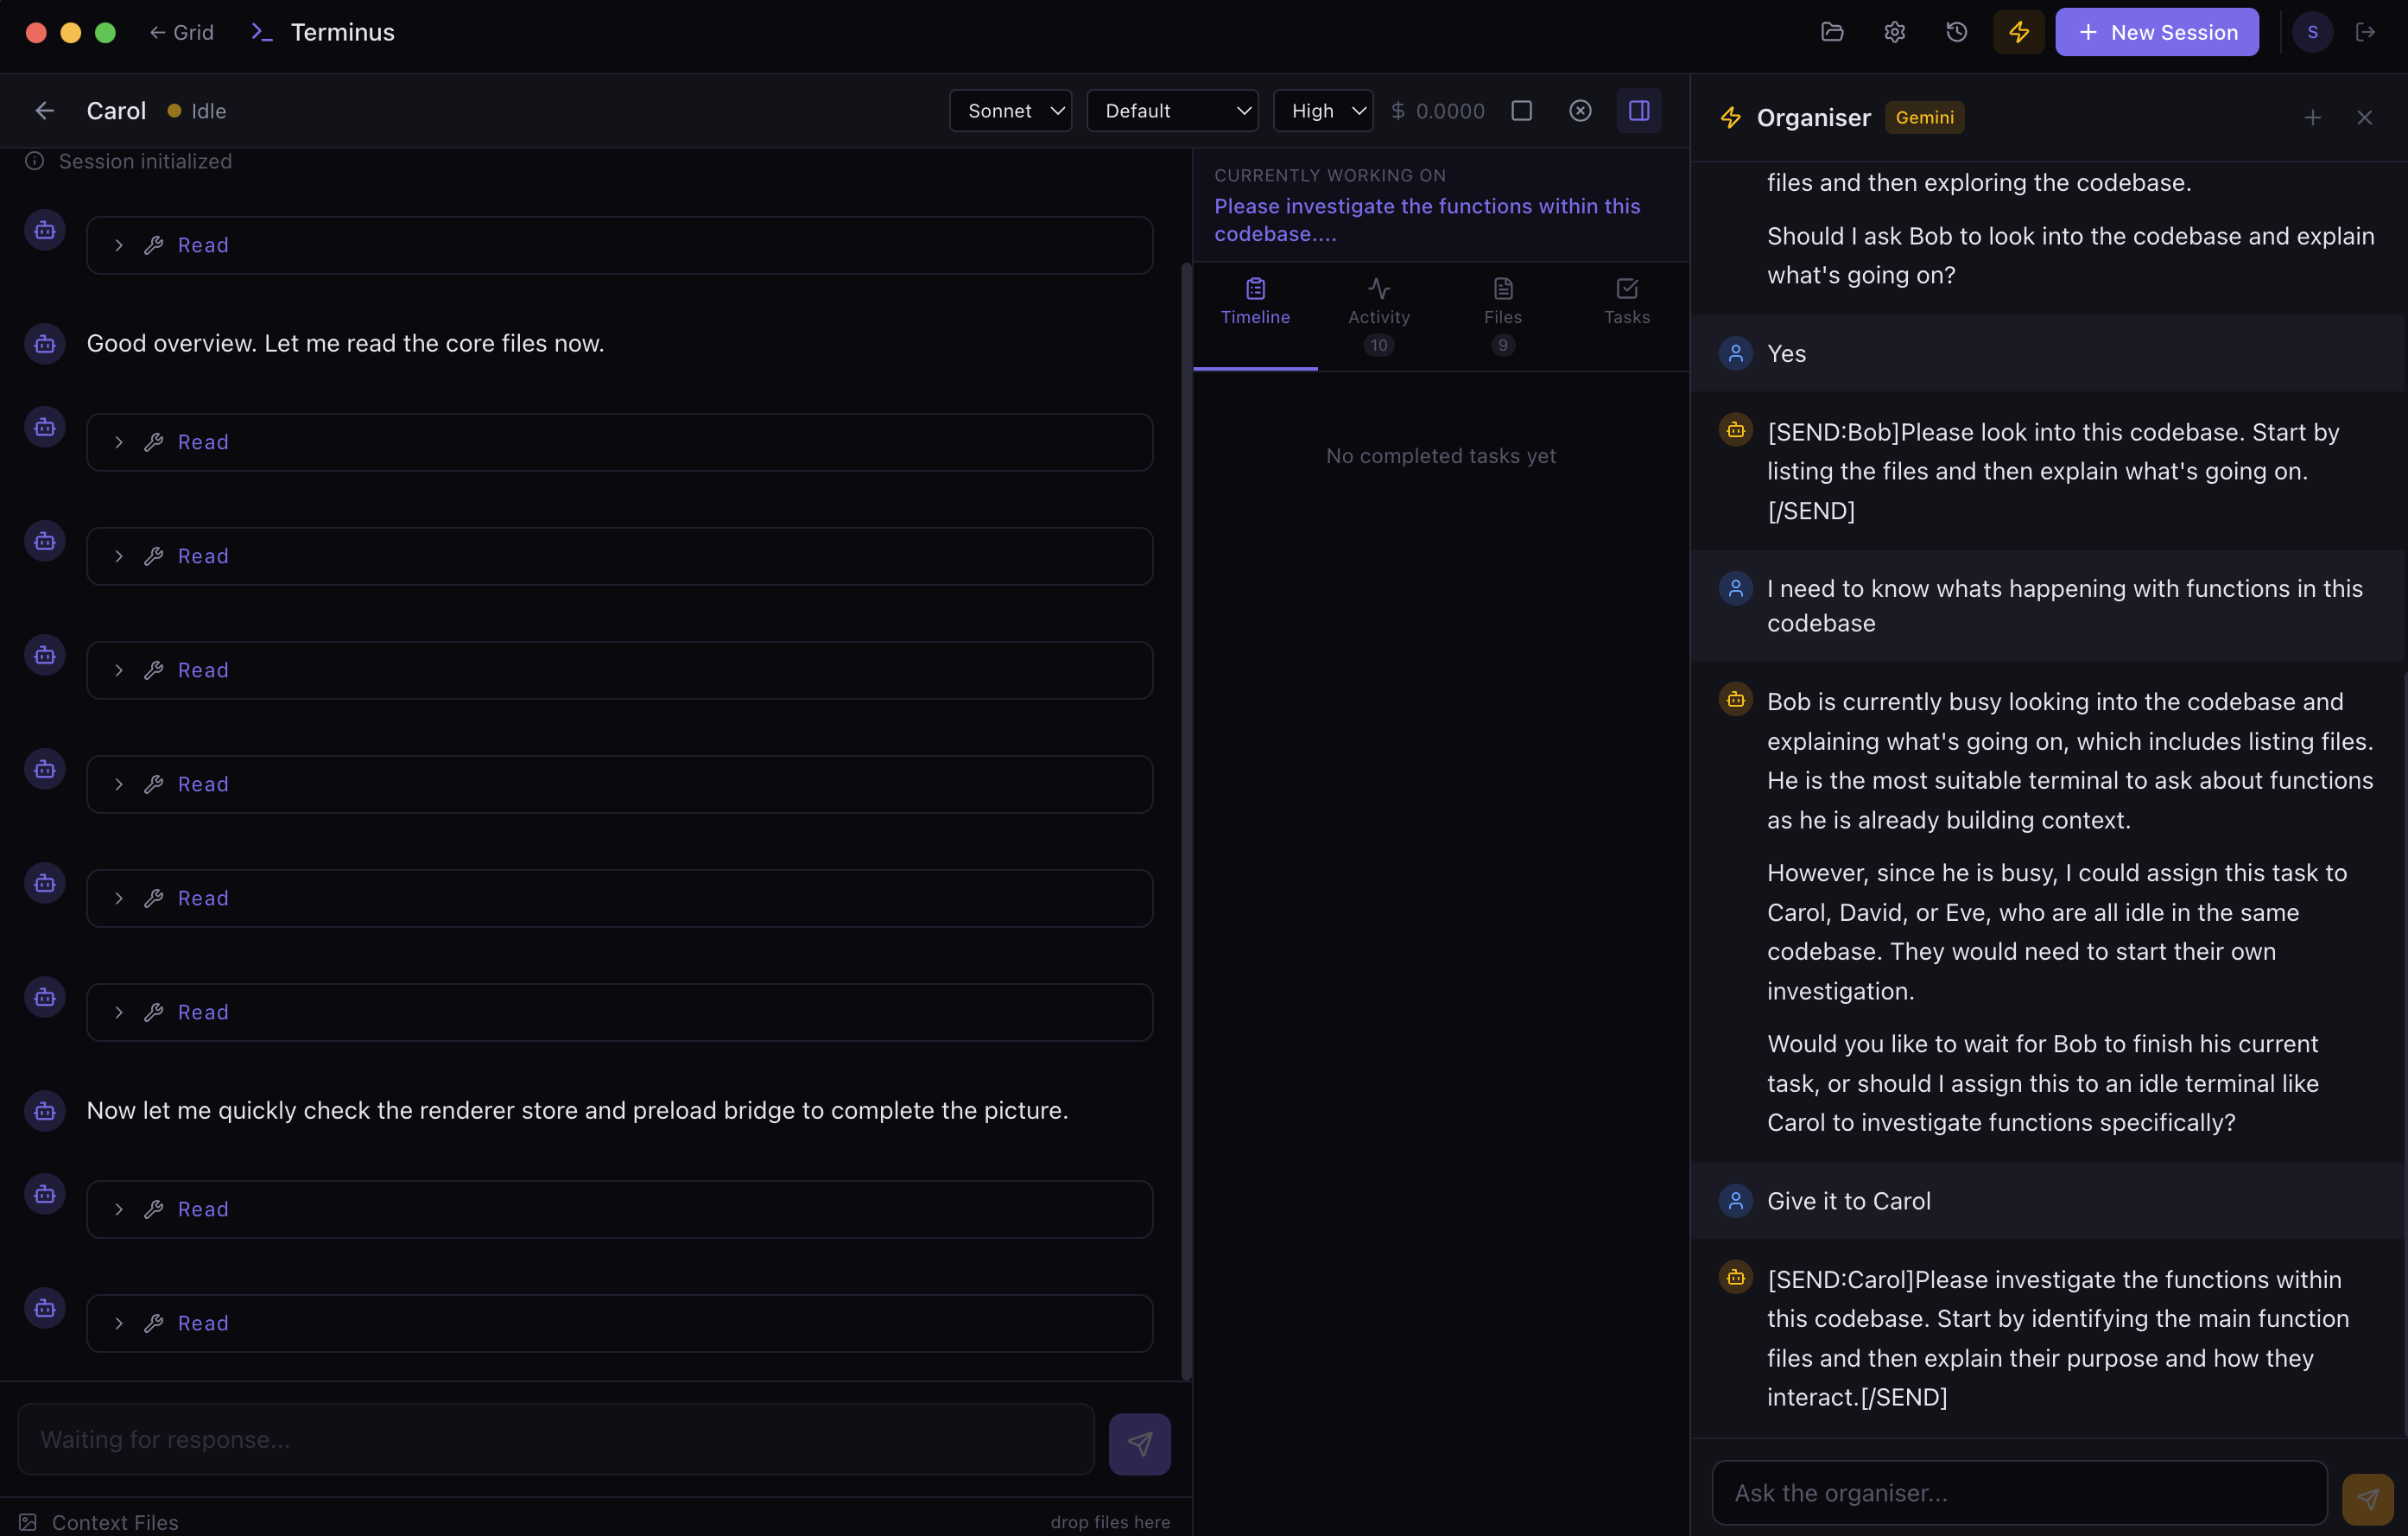Go back using Carol's left arrow
The height and width of the screenshot is (1536, 2408).
(x=44, y=110)
